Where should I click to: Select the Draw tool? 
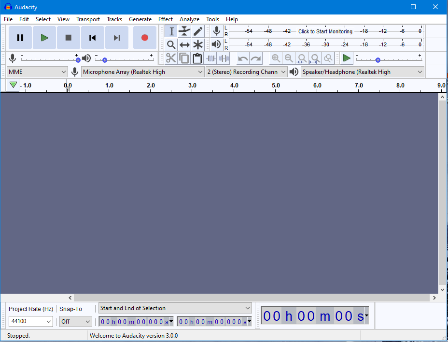(x=197, y=31)
